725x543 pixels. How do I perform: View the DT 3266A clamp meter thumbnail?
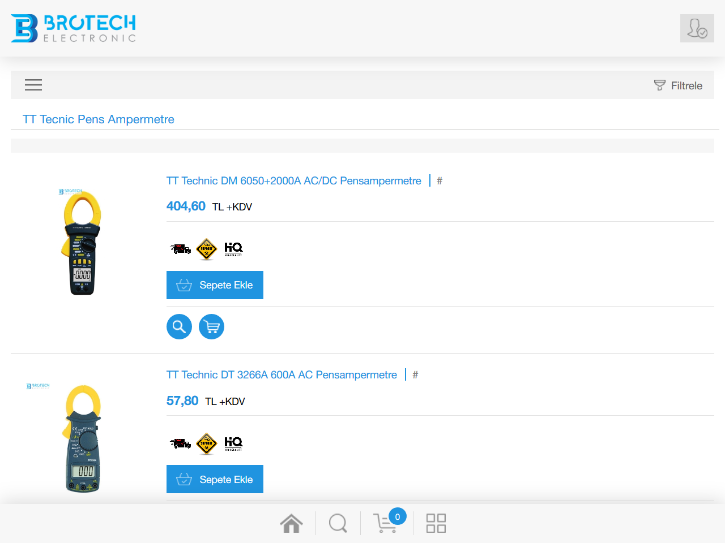(x=82, y=438)
